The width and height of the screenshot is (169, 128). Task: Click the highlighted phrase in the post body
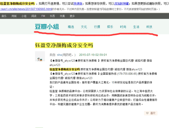[65, 69]
